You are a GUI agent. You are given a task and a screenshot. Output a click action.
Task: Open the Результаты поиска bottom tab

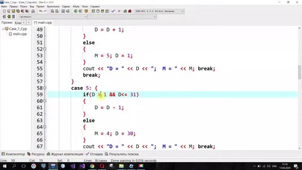point(122,154)
